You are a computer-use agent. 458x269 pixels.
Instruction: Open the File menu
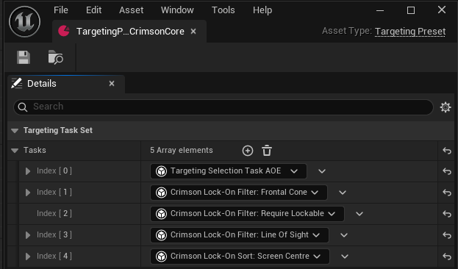(61, 10)
